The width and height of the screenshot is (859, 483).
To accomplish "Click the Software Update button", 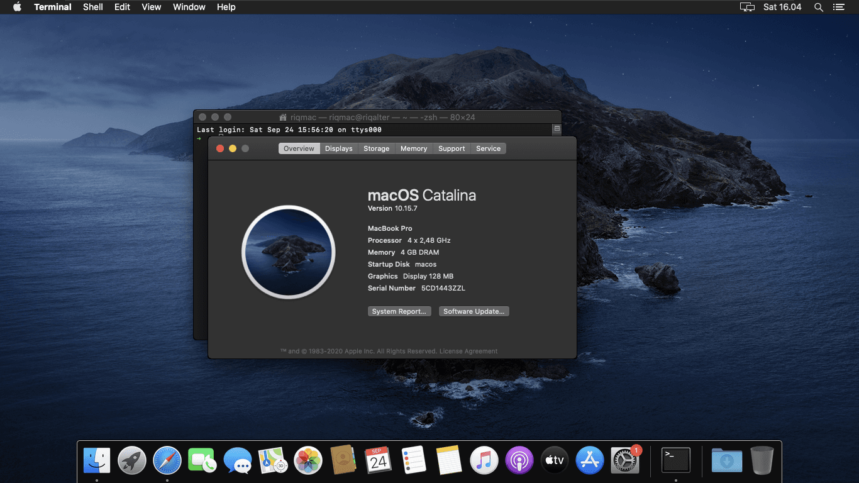I will point(474,311).
